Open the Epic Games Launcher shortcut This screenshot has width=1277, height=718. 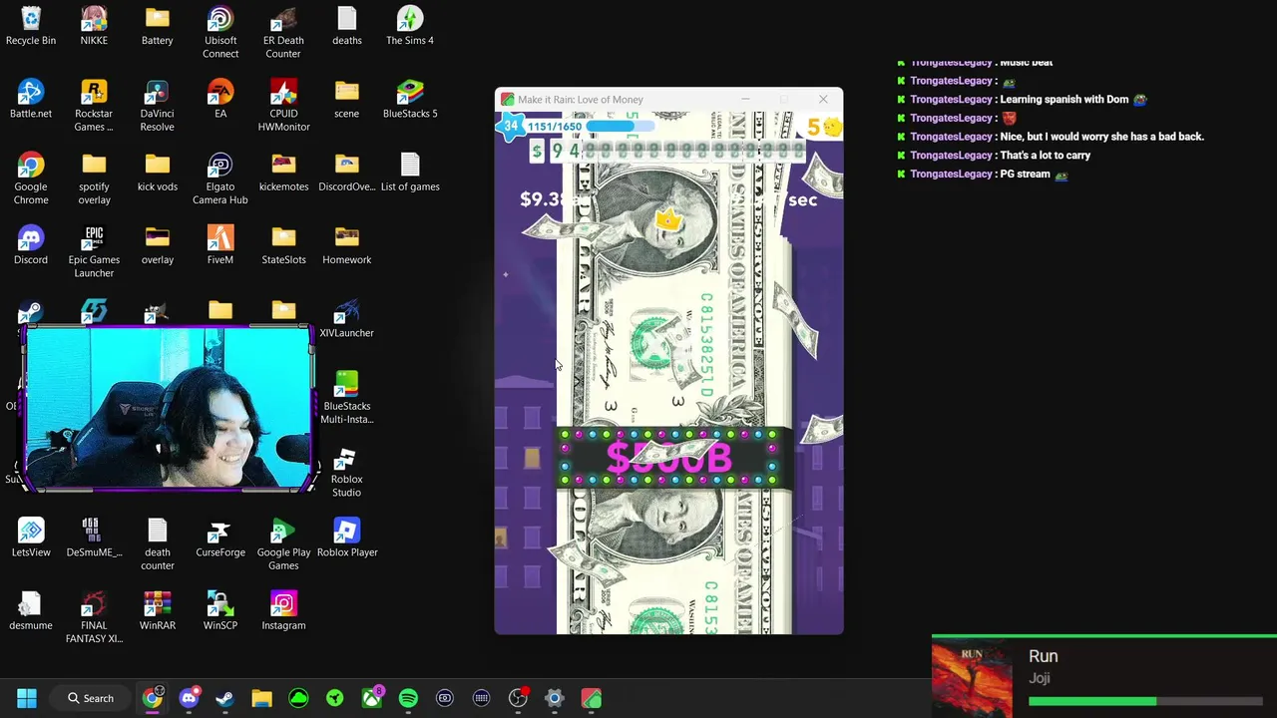point(94,251)
